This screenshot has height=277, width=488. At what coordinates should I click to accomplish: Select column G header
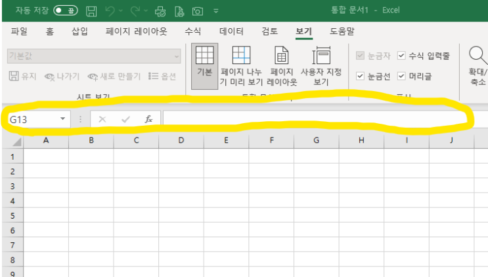click(316, 141)
